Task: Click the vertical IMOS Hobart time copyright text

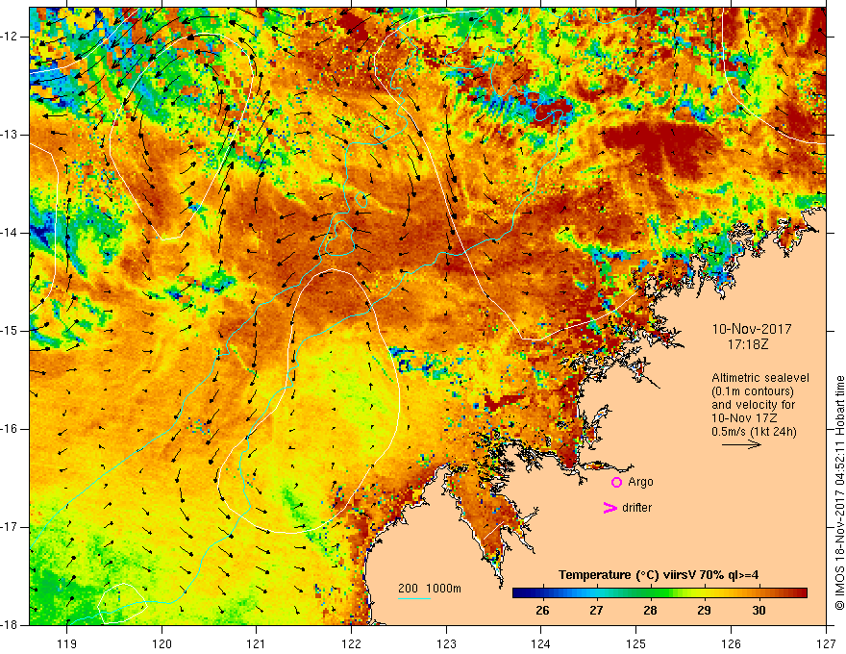Action: (x=839, y=492)
